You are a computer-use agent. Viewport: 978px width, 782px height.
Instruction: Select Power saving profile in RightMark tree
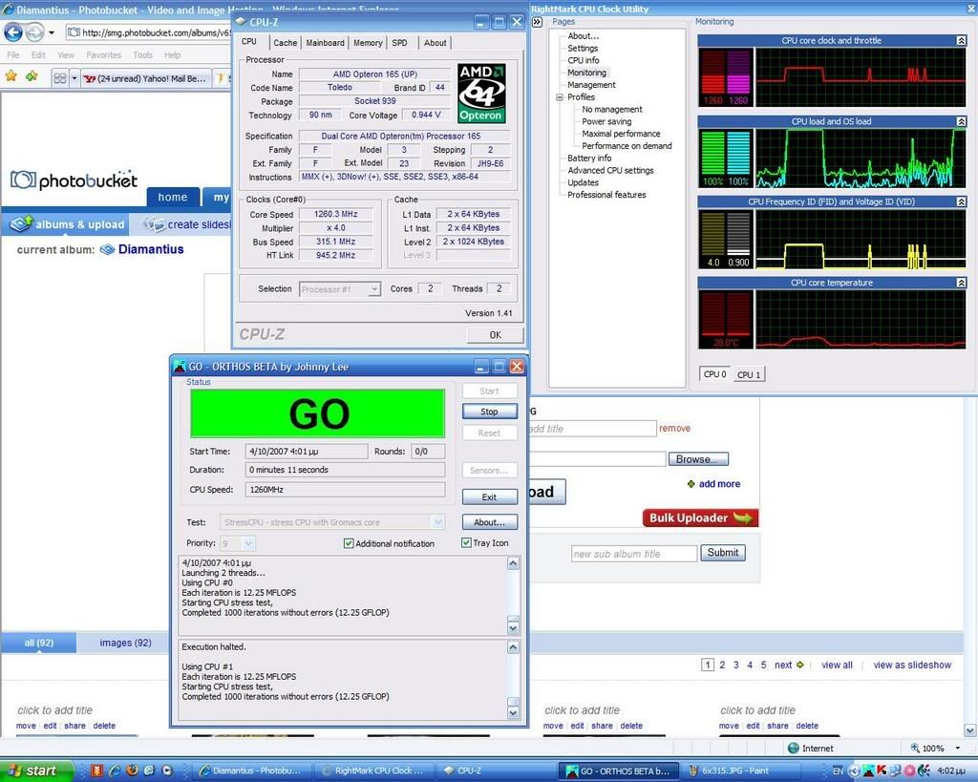click(x=606, y=121)
